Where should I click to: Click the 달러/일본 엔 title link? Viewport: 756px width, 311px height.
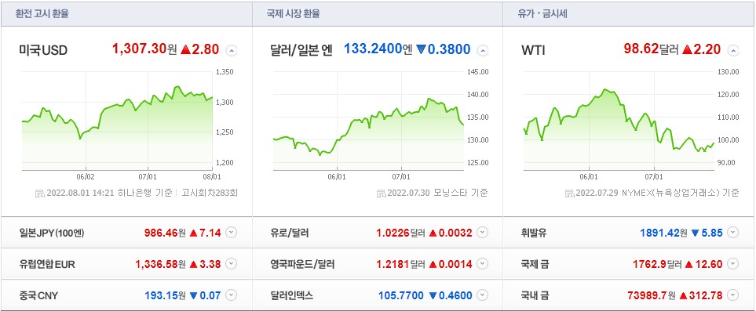[x=301, y=50]
